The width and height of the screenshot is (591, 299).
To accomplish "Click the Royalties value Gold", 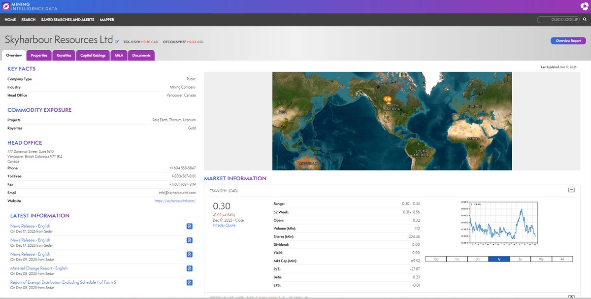I will (x=192, y=128).
